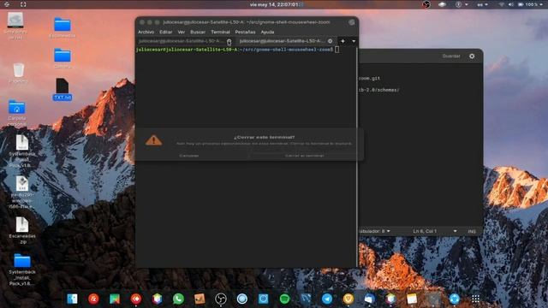
Task: Open the Editar menu in the terminal
Action: 165,32
